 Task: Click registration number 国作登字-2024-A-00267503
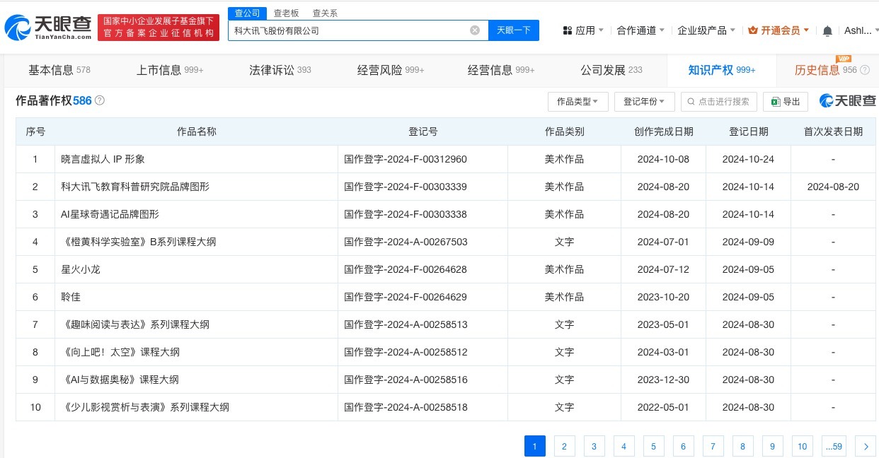406,242
